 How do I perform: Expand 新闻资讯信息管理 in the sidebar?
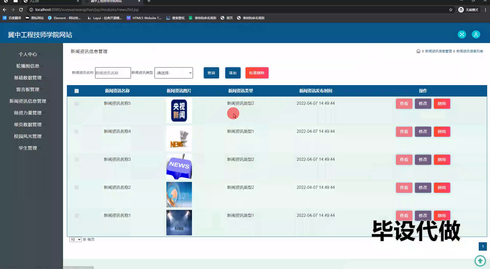tap(28, 101)
